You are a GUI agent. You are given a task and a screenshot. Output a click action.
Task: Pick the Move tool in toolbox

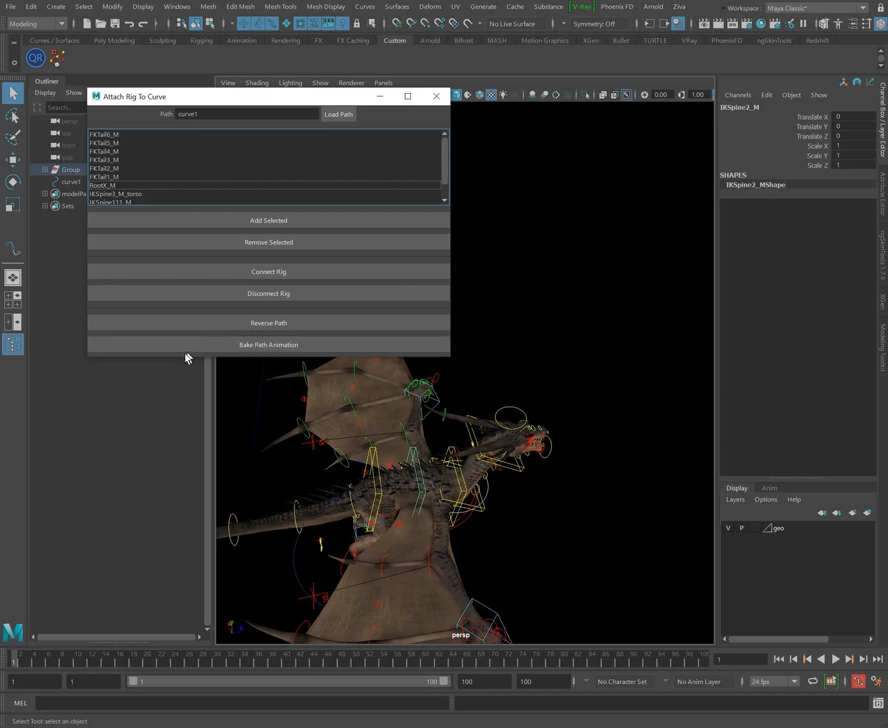click(x=13, y=160)
